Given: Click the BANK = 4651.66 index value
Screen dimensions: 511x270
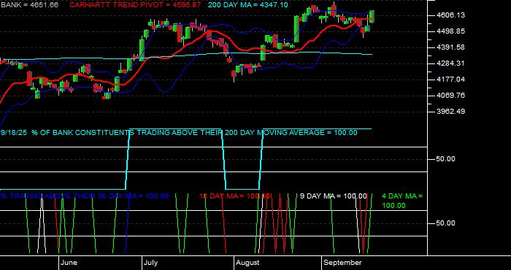Looking at the screenshot, I should coord(29,5).
